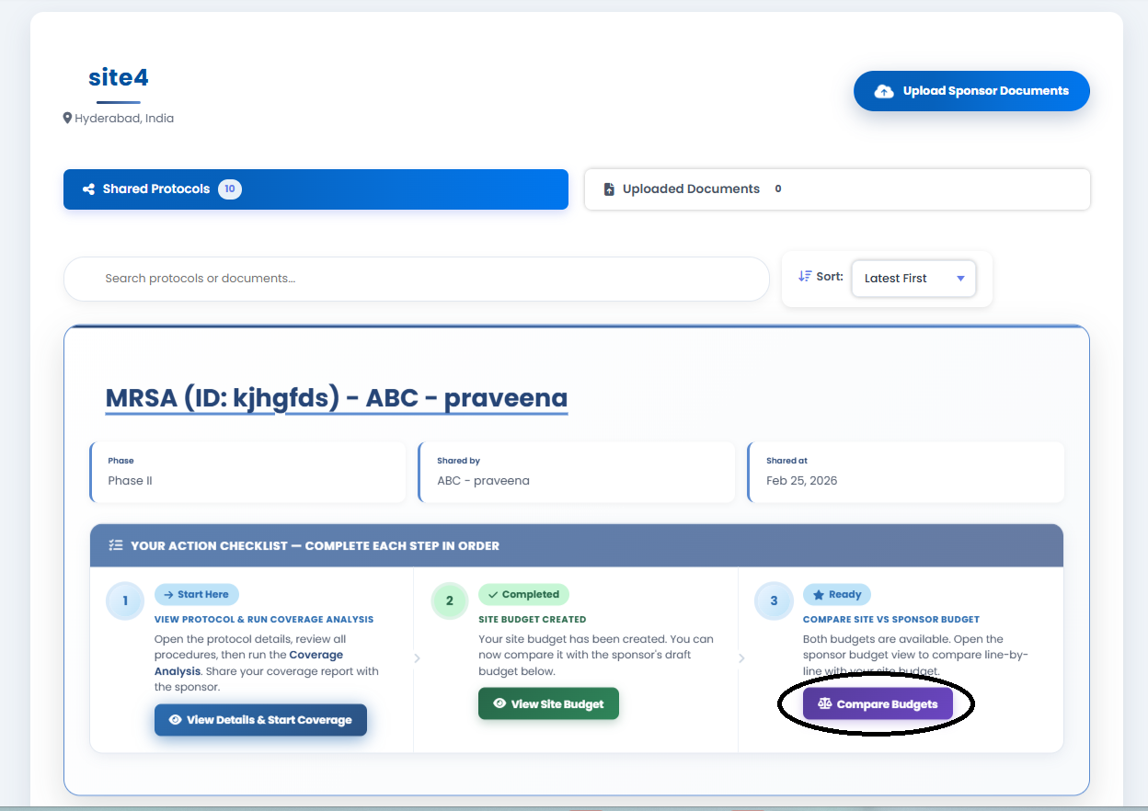Focus the search protocols or documents field

coord(416,279)
